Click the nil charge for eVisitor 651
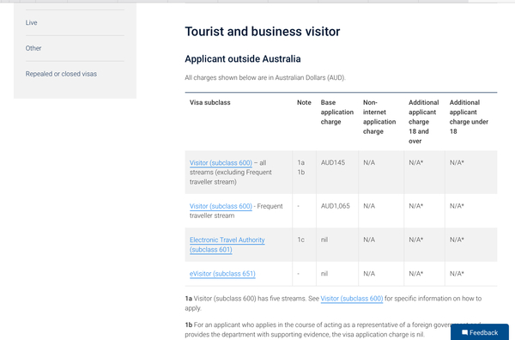Screen dimensions: 515x340 point(324,274)
